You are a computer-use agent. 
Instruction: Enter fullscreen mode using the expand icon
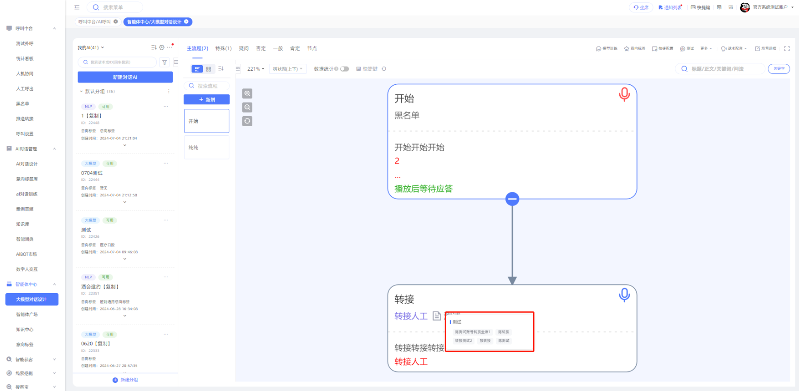pos(787,49)
